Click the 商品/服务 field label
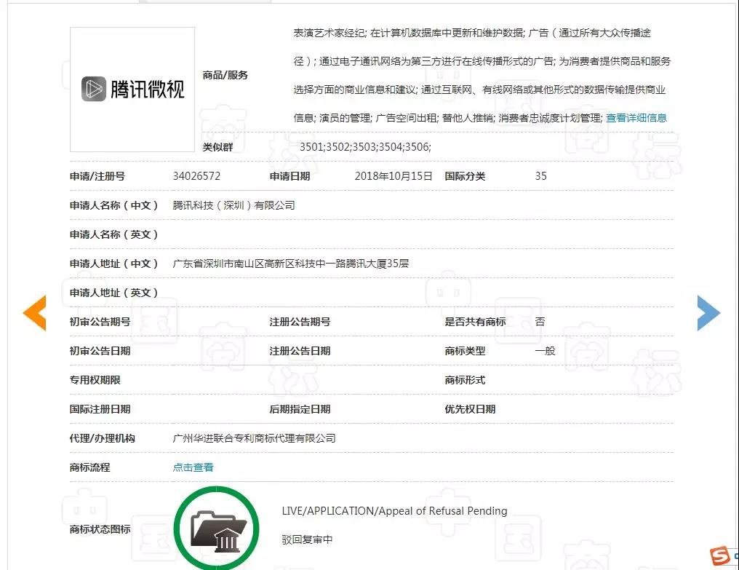 click(225, 75)
